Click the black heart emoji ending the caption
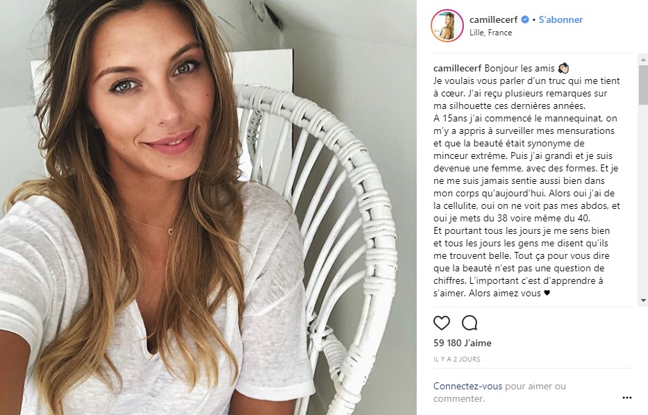 coord(547,293)
